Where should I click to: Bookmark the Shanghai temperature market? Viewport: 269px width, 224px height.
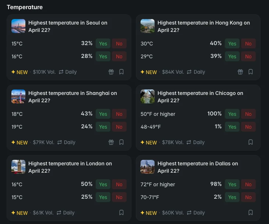(x=121, y=142)
